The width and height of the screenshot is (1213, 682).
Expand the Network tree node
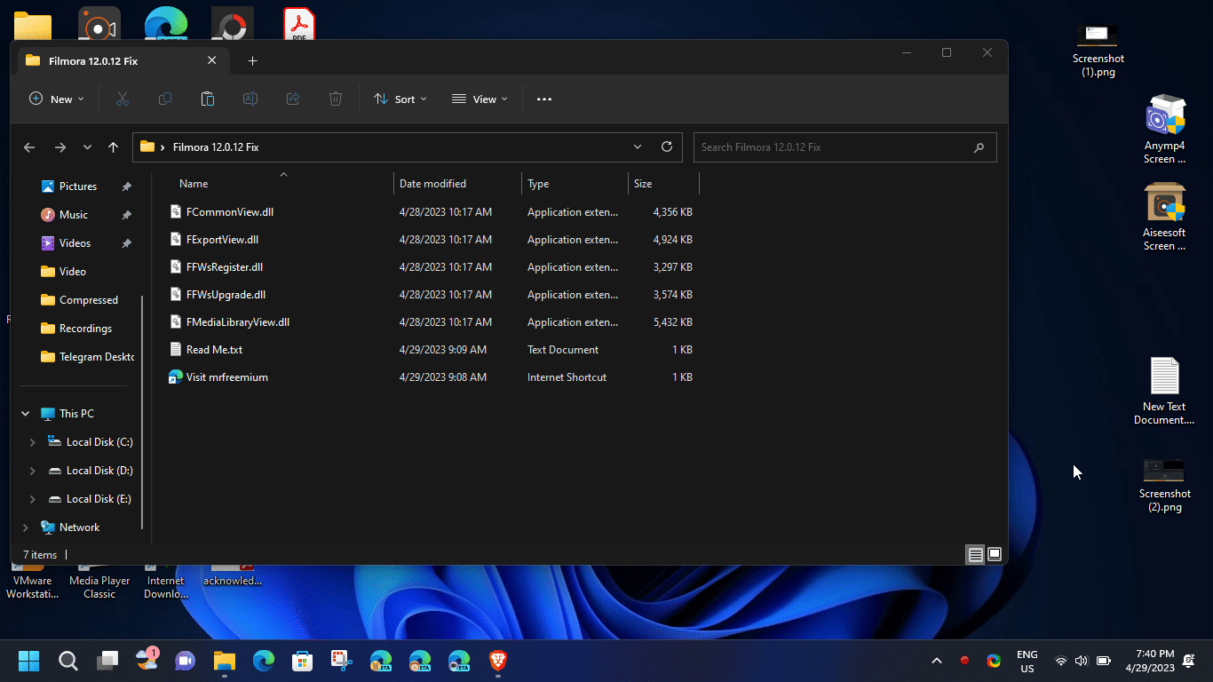tap(26, 527)
